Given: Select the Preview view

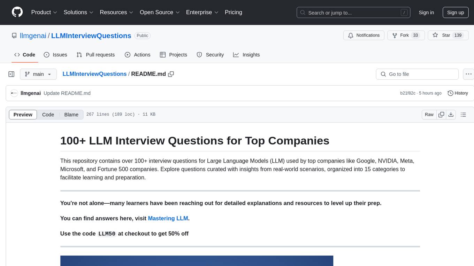Looking at the screenshot, I should (x=23, y=115).
